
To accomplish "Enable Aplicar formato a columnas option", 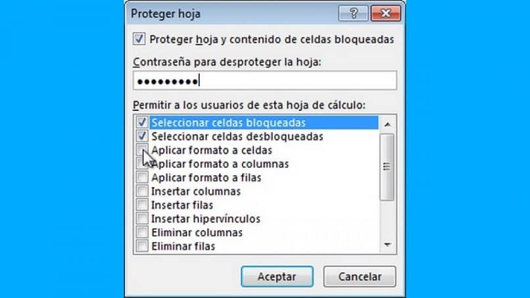I will click(x=142, y=163).
